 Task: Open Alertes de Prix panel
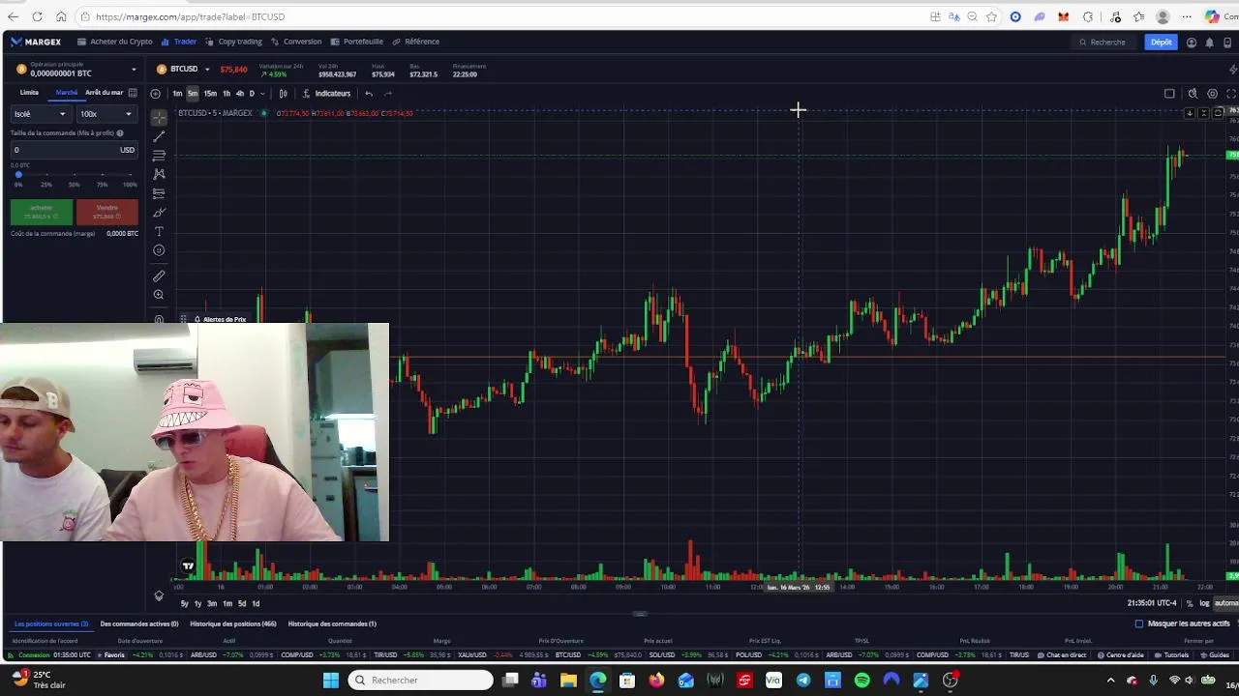(x=221, y=319)
